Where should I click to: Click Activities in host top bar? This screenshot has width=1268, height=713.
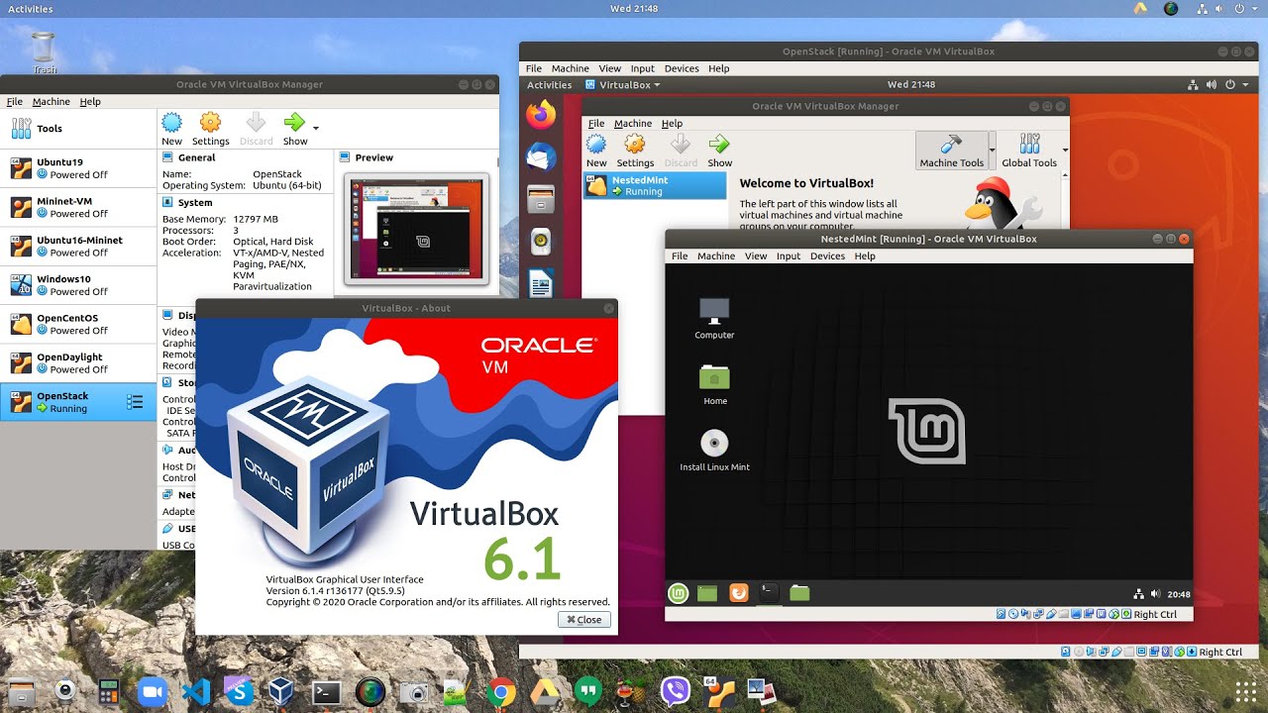[x=31, y=9]
